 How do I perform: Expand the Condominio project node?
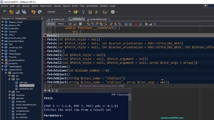[x=2, y=28]
